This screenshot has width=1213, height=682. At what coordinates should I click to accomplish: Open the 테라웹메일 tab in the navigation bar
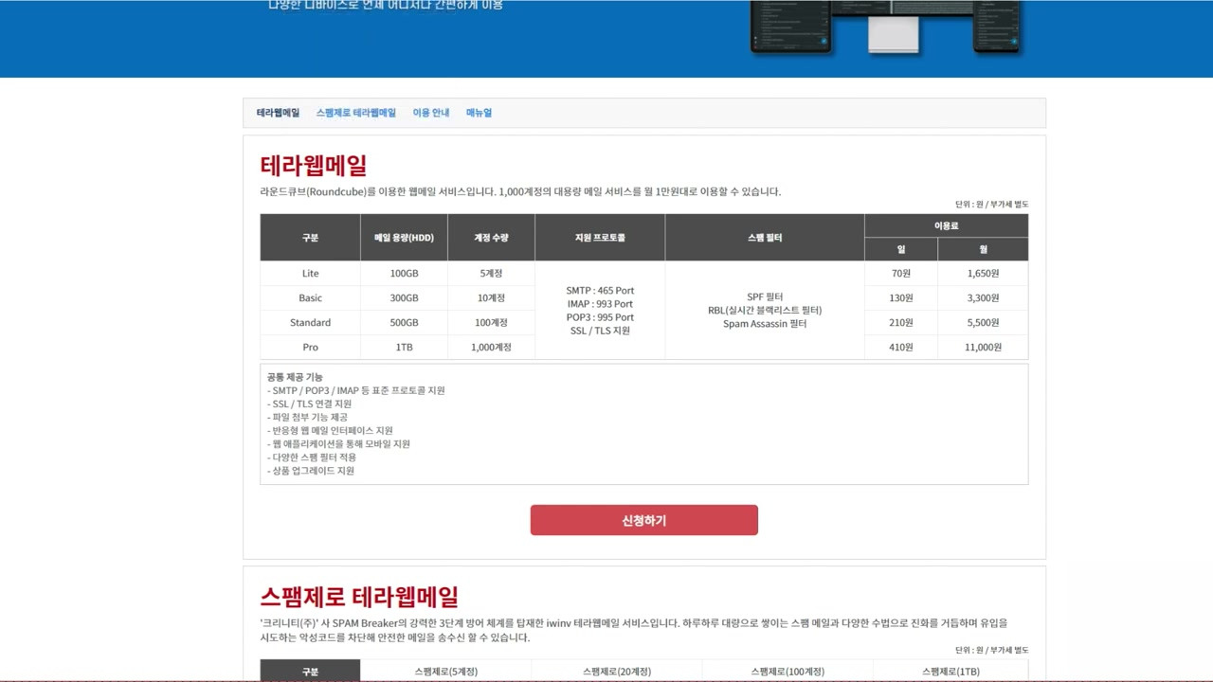pyautogui.click(x=278, y=113)
